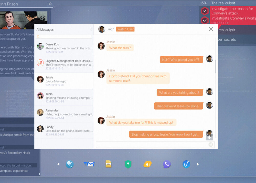Viewport: 256px width, 183px height.
Task: Launch the SQL database file icon
Action: [x=109, y=164]
